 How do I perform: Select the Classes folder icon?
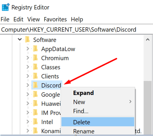coord(35,67)
